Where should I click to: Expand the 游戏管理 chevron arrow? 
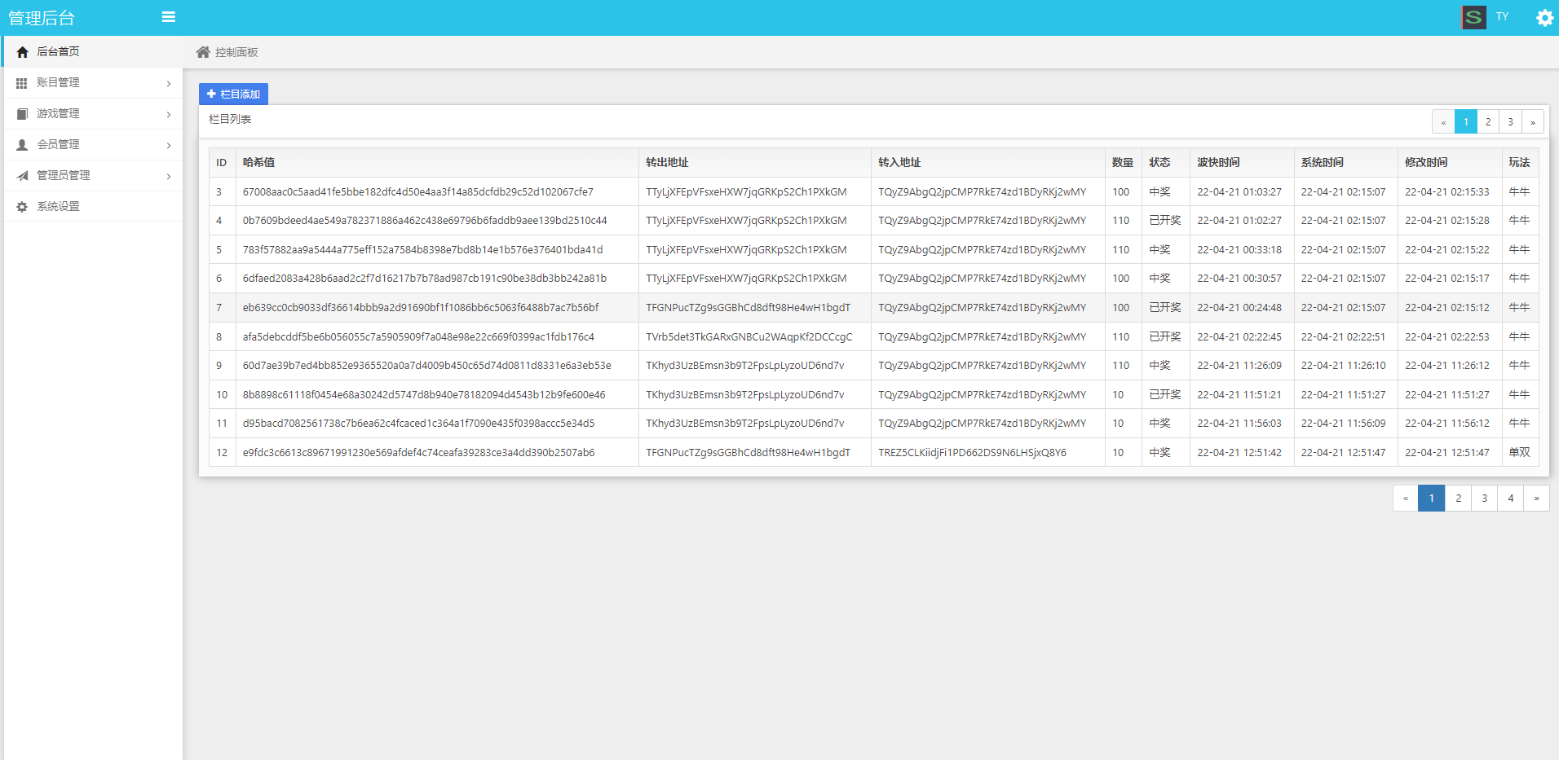(x=169, y=115)
